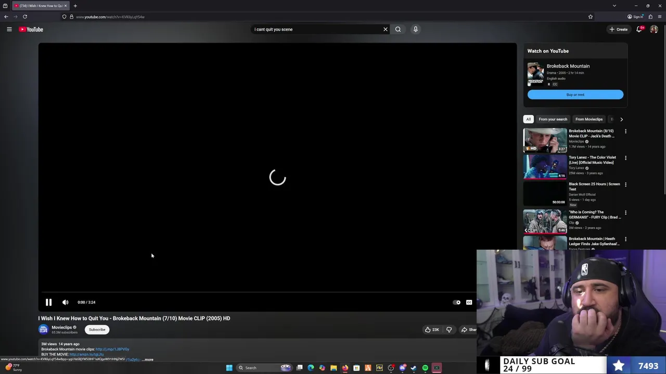
Task: Dislike the video
Action: pyautogui.click(x=449, y=329)
